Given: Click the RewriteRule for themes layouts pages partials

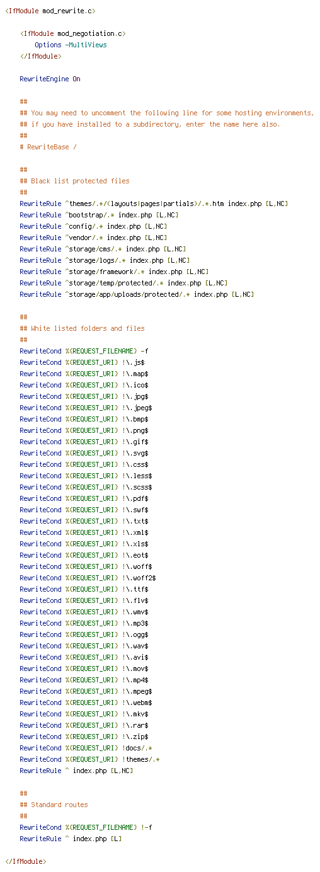Looking at the screenshot, I should click(154, 204).
